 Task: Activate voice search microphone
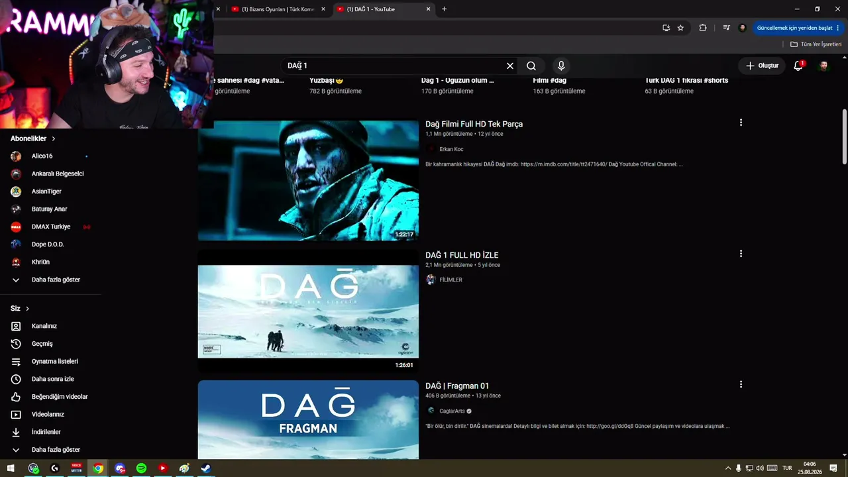pyautogui.click(x=561, y=66)
